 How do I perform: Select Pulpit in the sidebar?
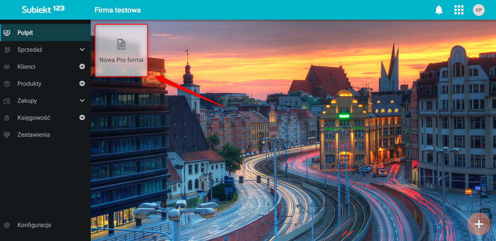pyautogui.click(x=45, y=33)
